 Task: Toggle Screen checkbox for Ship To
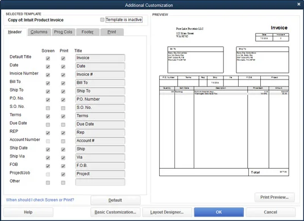click(x=48, y=91)
